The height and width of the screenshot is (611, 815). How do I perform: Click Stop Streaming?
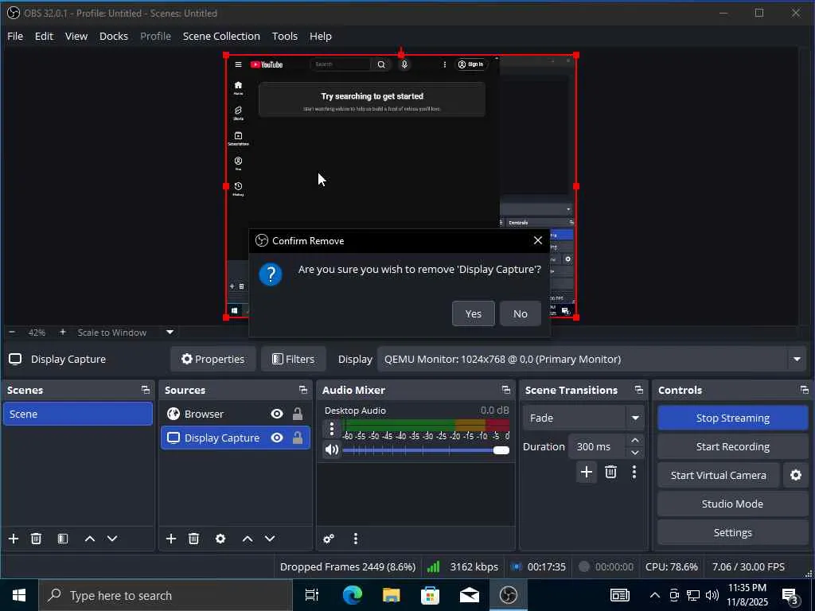pos(733,418)
